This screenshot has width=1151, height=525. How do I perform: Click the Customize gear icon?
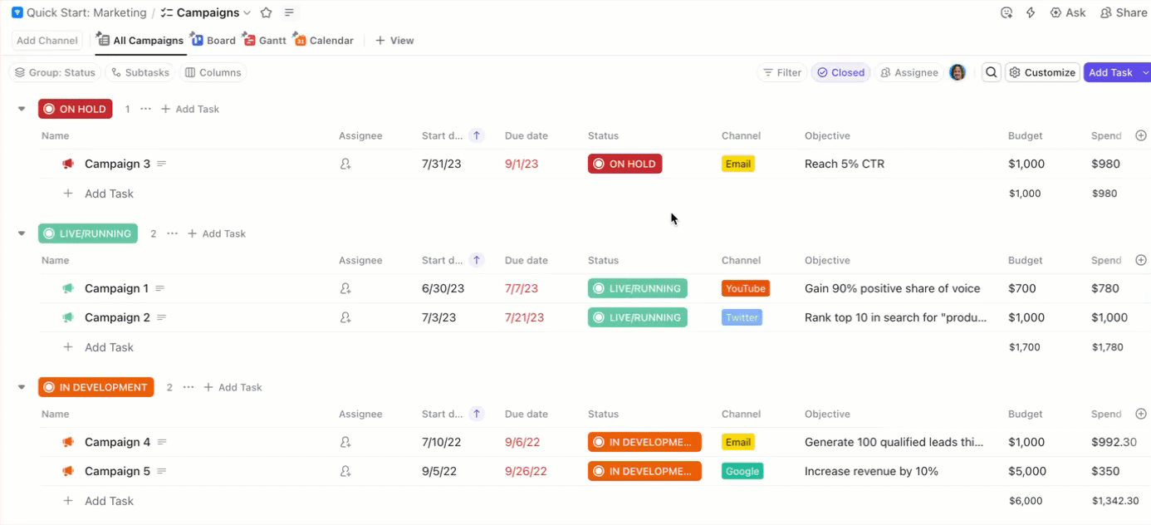pyautogui.click(x=1014, y=72)
